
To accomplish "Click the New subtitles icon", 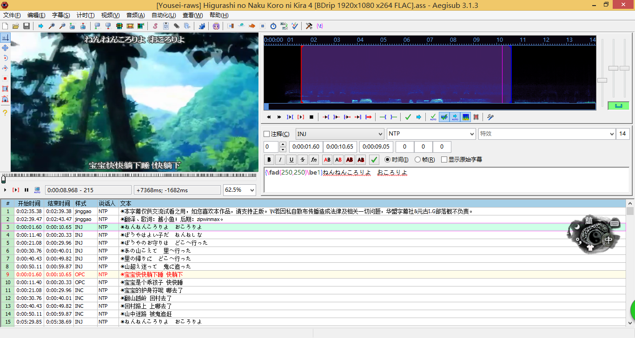I will pyautogui.click(x=5, y=26).
